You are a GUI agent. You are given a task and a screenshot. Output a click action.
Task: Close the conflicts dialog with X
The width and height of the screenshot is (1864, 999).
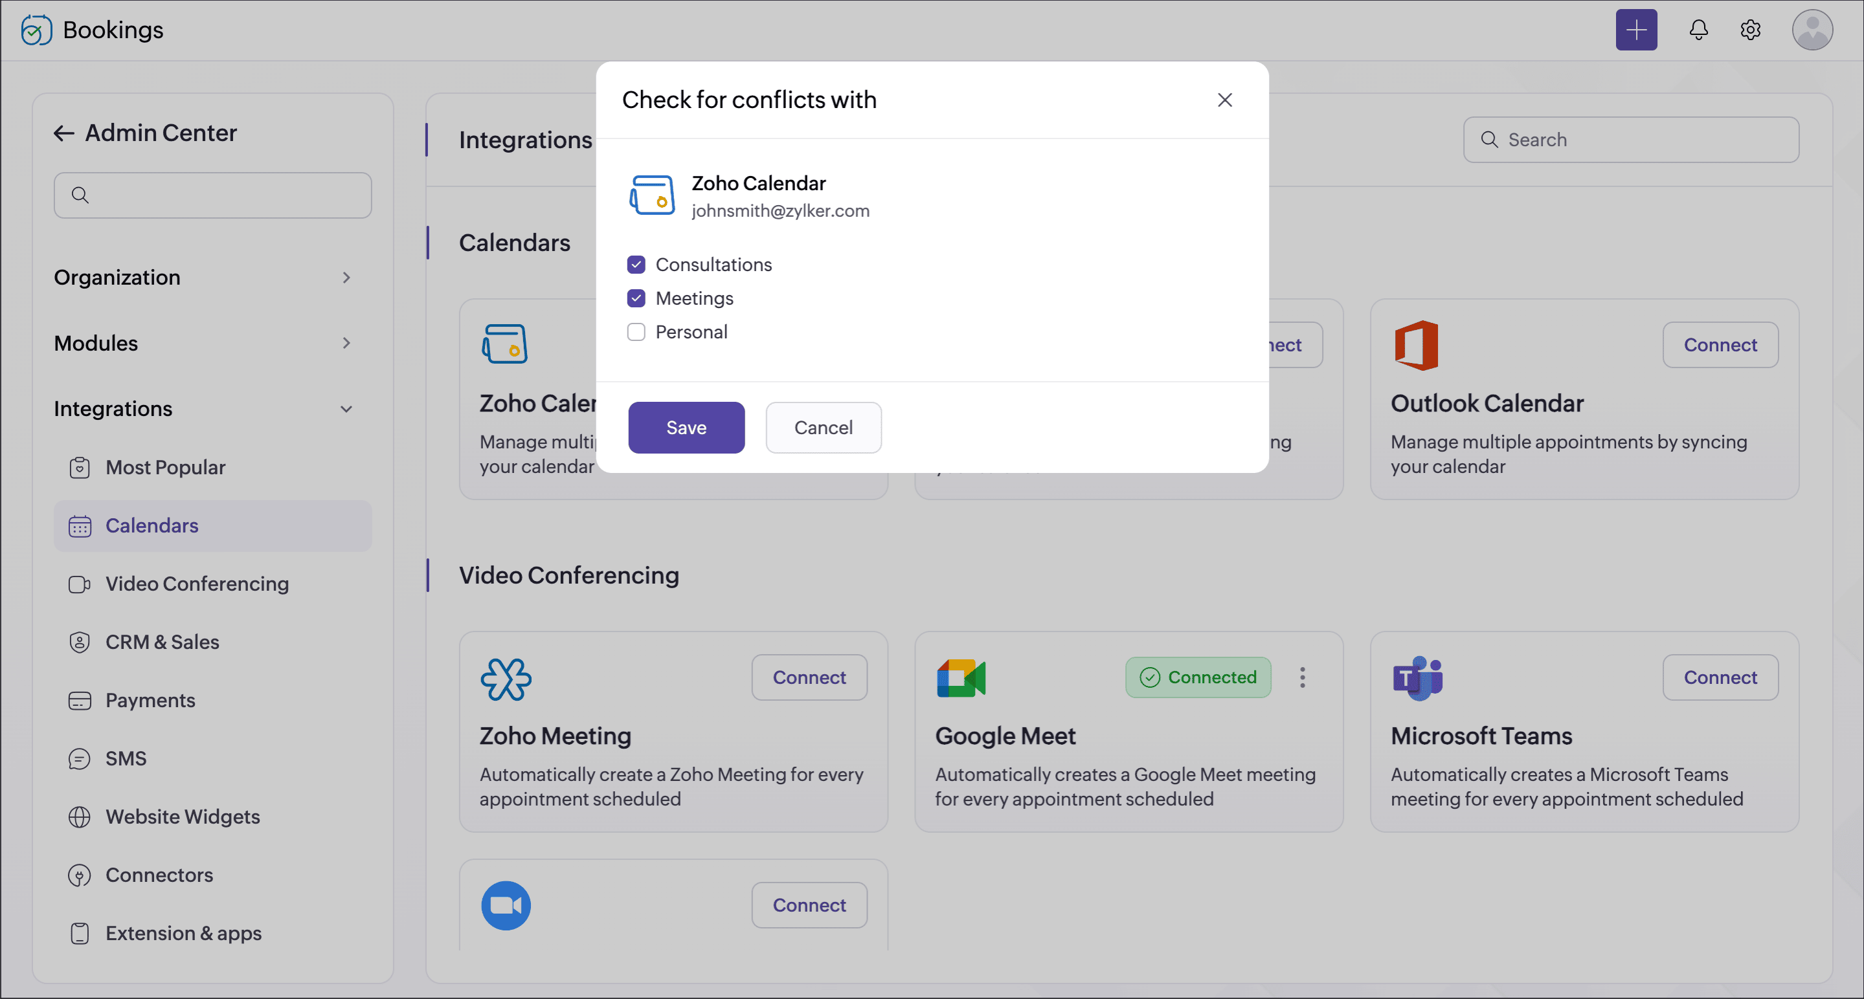click(x=1224, y=100)
